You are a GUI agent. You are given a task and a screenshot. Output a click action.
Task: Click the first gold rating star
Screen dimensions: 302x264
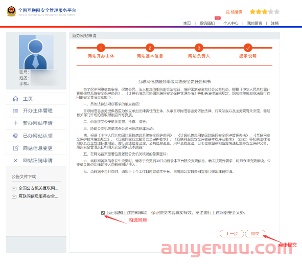click(252, 12)
